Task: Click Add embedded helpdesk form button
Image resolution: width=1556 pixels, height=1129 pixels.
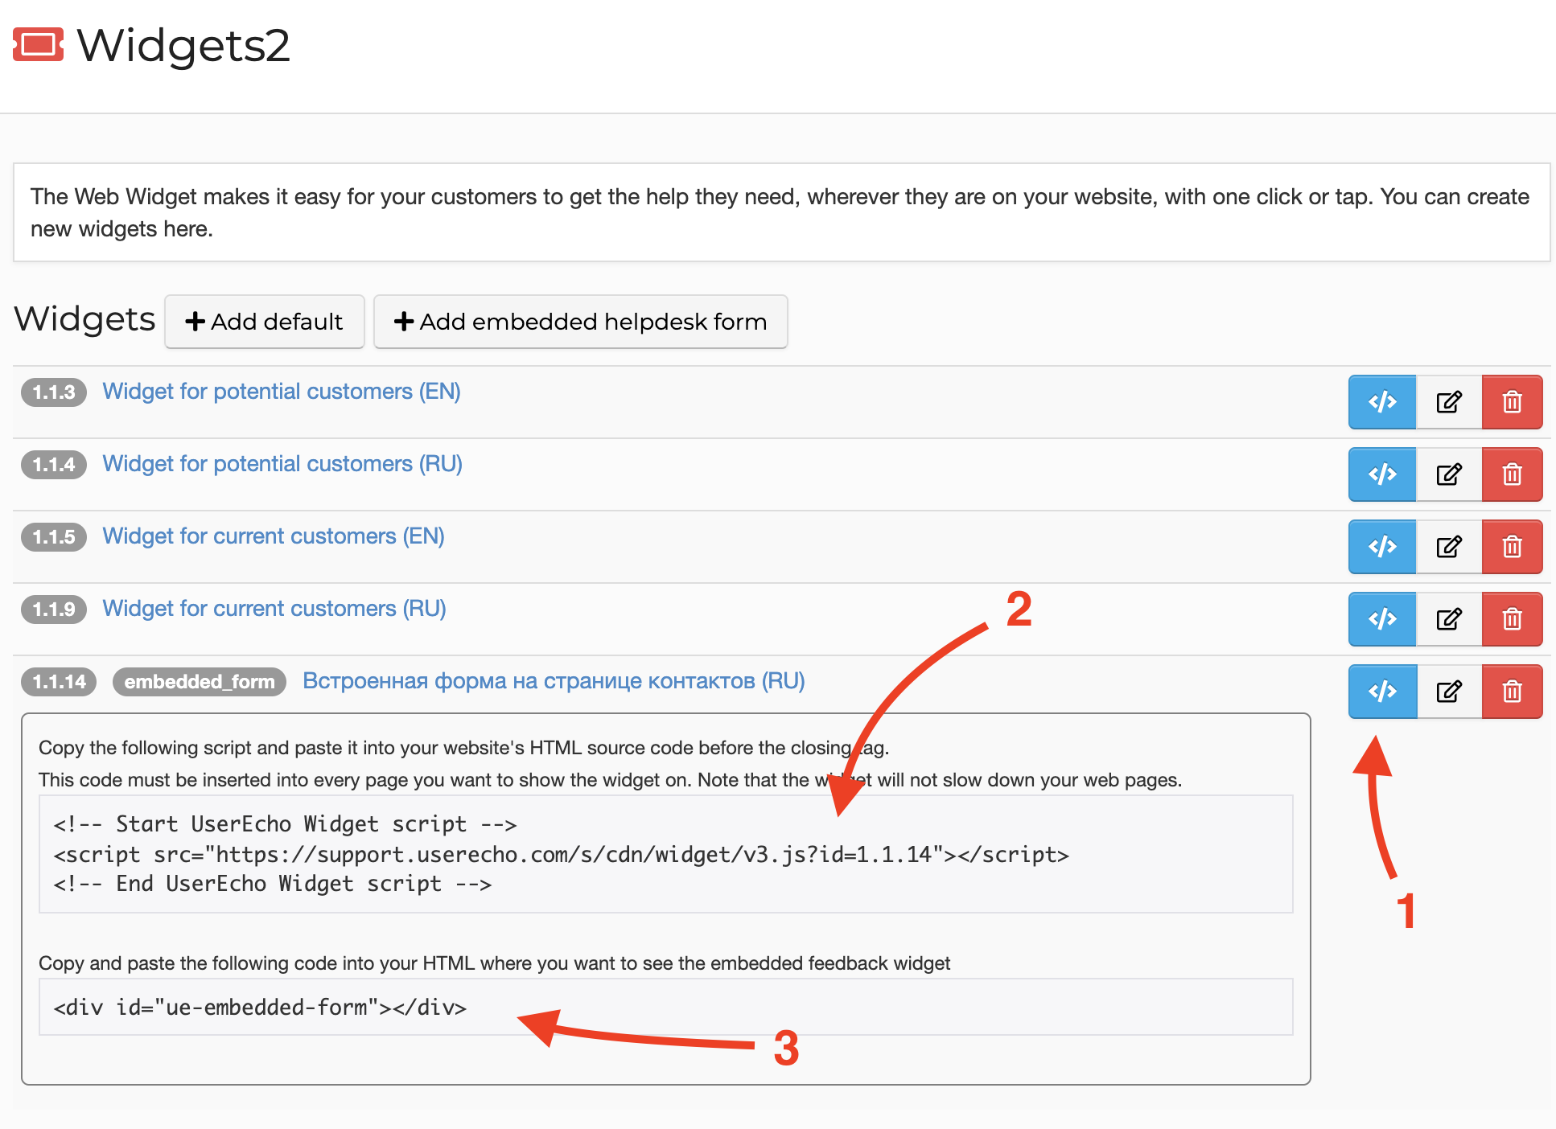Action: tap(580, 322)
